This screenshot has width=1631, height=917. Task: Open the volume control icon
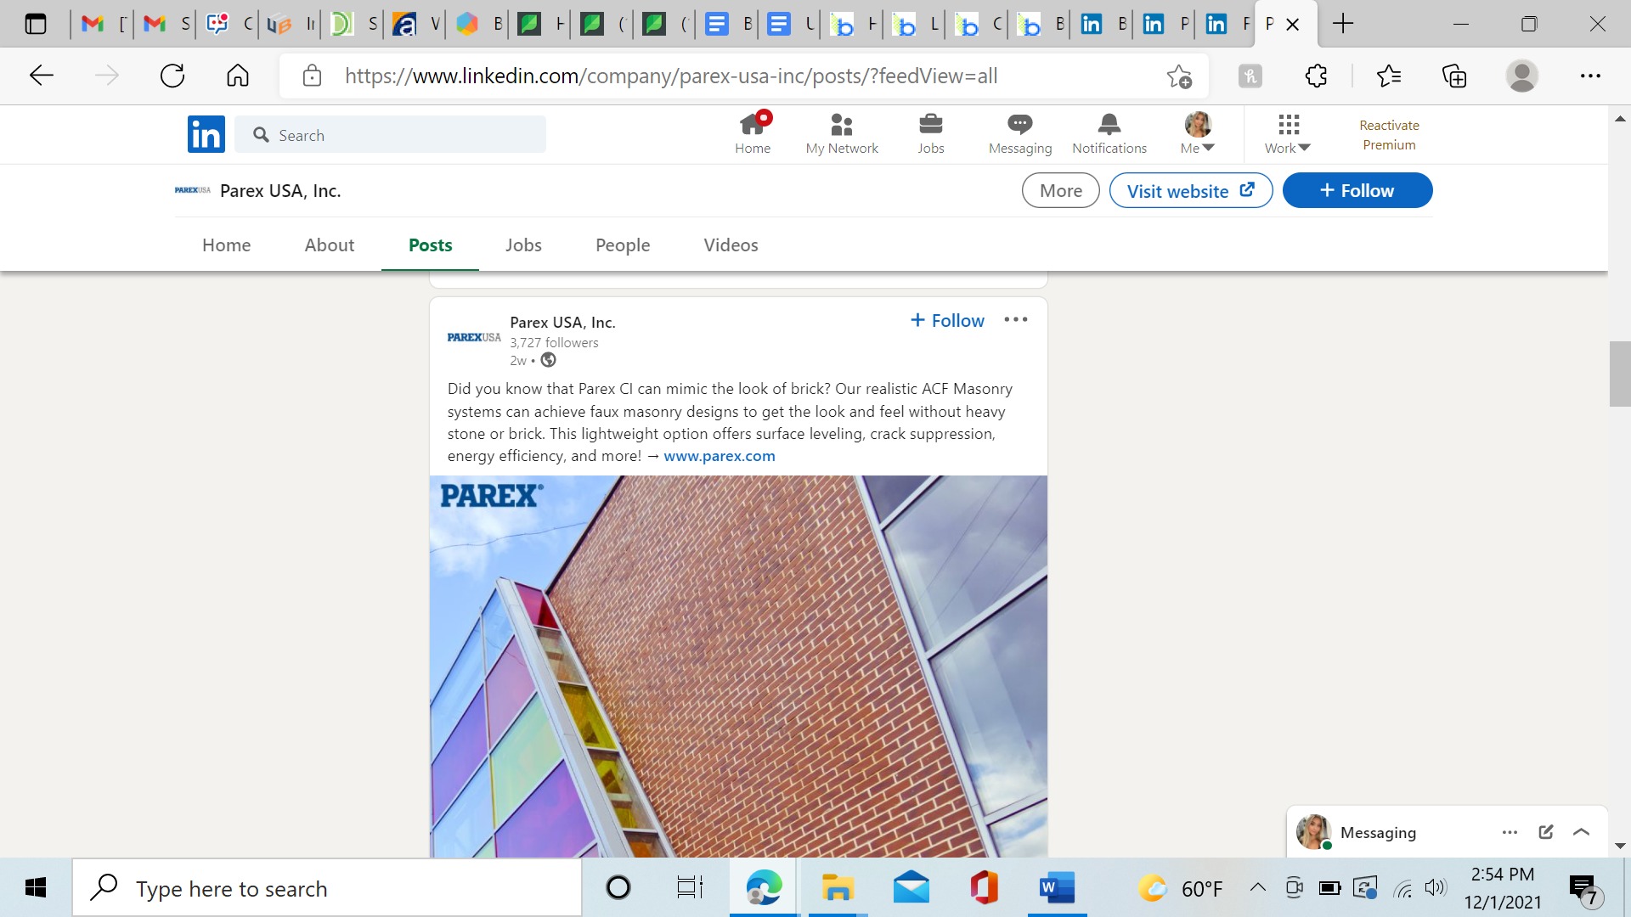click(x=1435, y=888)
